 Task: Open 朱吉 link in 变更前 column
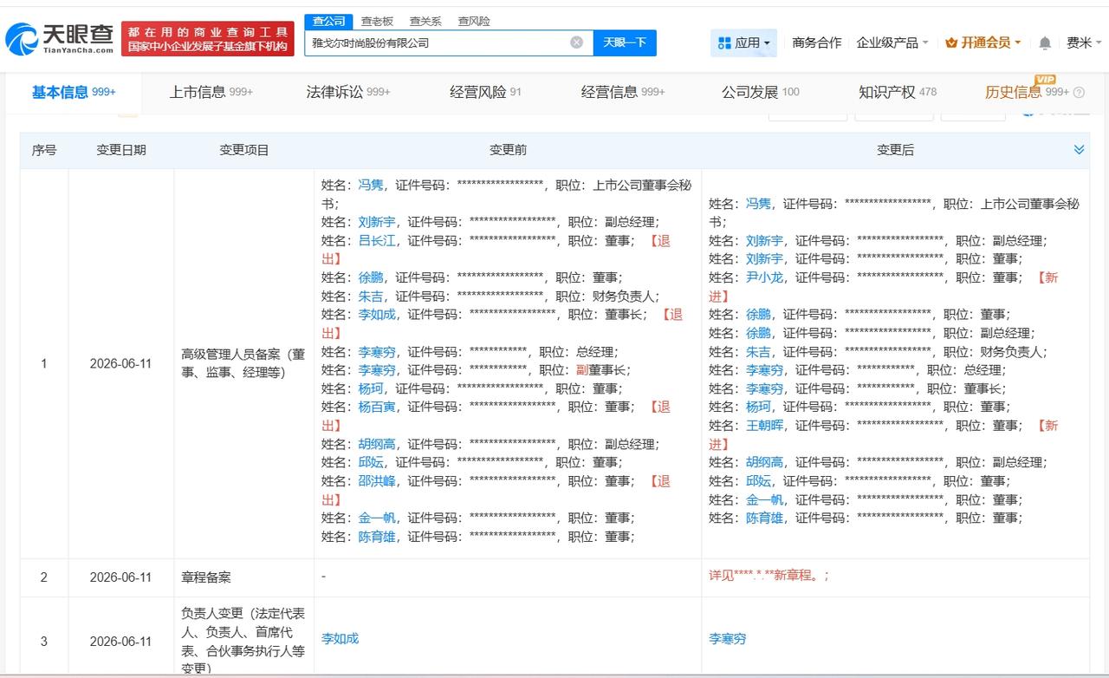click(371, 296)
